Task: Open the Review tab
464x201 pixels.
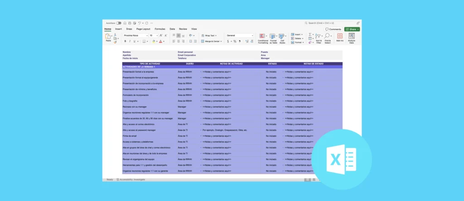Action: (x=183, y=29)
